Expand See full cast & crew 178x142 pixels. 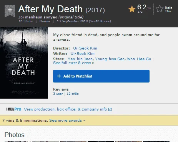[x=73, y=63]
